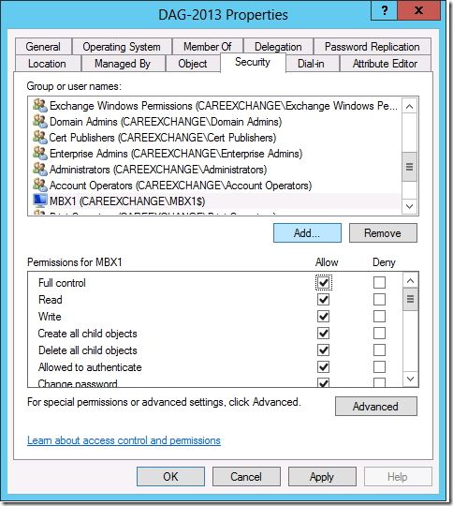The width and height of the screenshot is (453, 506).
Task: Click the Exchange Windows Permissions group icon
Action: click(40, 106)
